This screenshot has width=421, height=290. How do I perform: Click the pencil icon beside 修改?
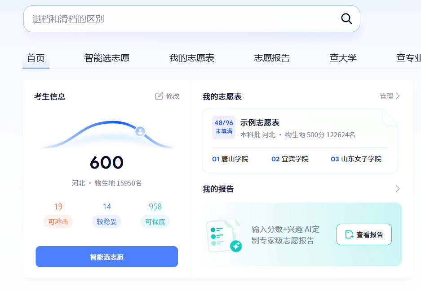[x=159, y=95]
